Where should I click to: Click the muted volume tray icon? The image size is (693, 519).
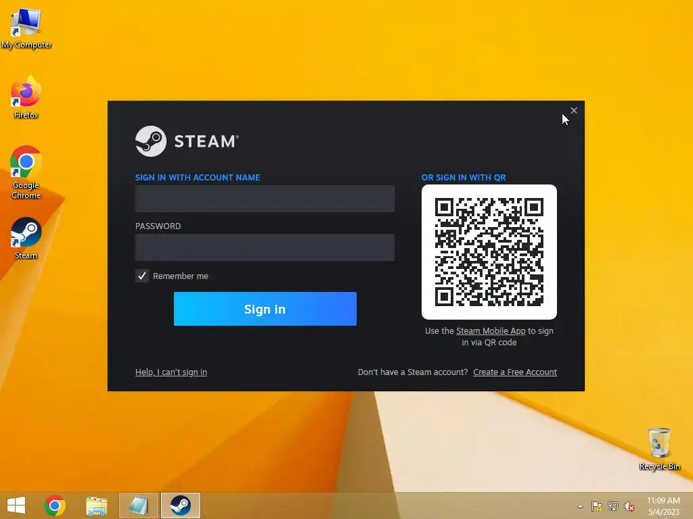(x=629, y=506)
